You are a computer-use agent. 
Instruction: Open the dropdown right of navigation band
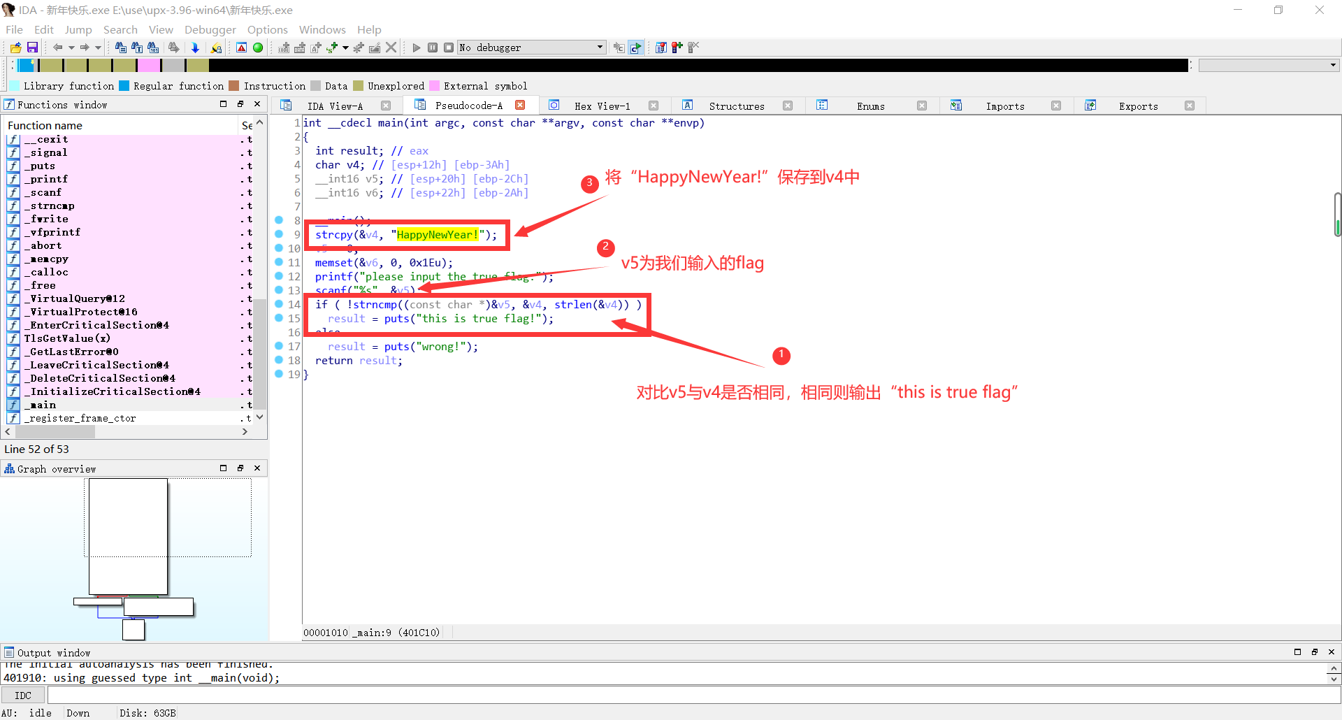[x=1268, y=65]
